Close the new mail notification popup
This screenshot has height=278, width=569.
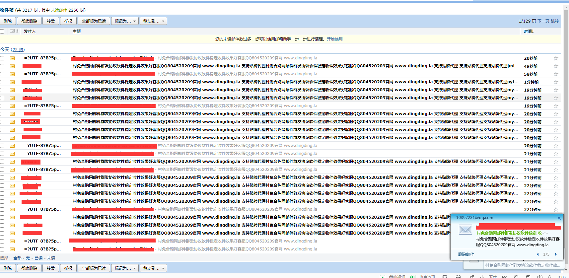tap(559, 218)
